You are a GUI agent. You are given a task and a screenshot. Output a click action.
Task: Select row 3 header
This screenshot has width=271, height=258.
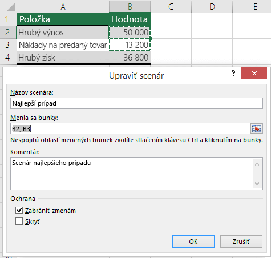click(8, 45)
